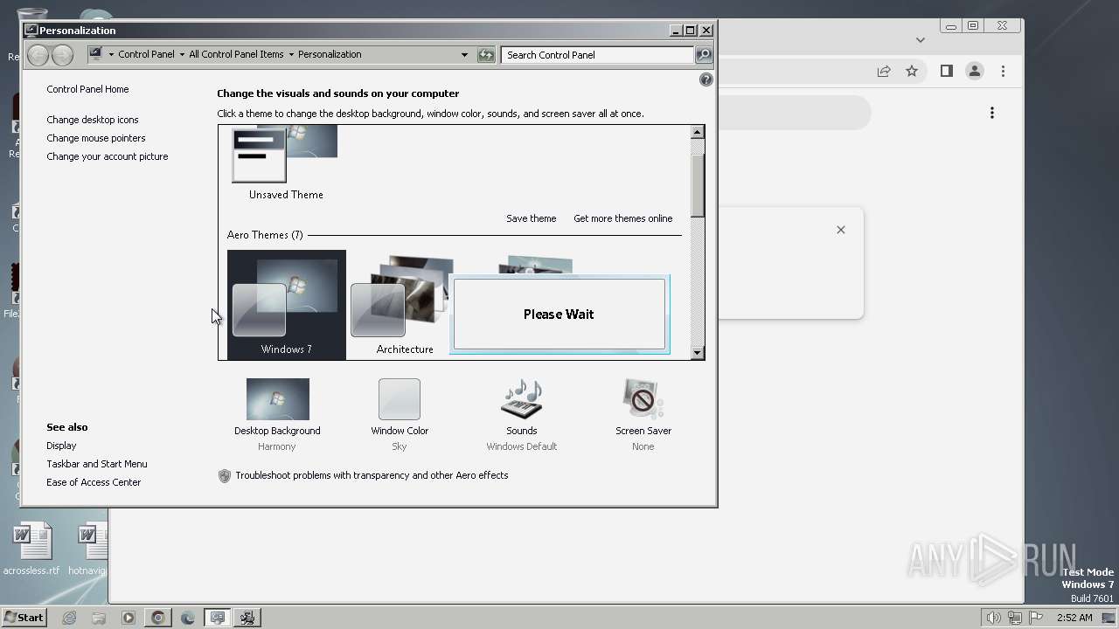Open the Ease of Access Center link
The image size is (1119, 629).
[94, 482]
